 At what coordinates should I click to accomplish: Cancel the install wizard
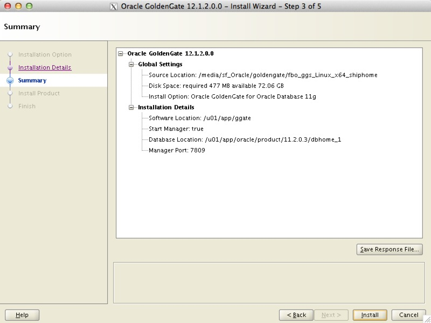pyautogui.click(x=408, y=315)
